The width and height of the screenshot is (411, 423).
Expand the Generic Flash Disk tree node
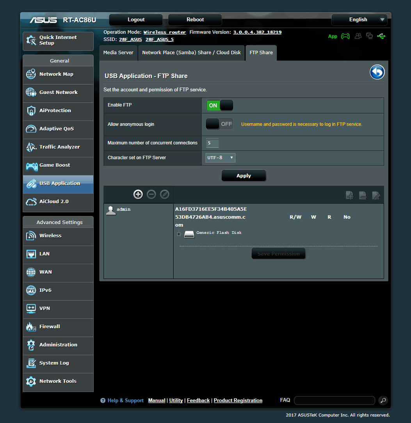click(x=179, y=234)
